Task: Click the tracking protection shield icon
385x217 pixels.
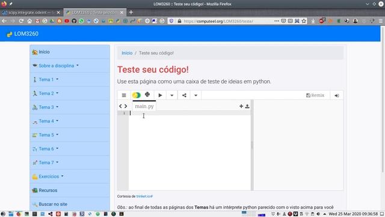Action: point(171,21)
